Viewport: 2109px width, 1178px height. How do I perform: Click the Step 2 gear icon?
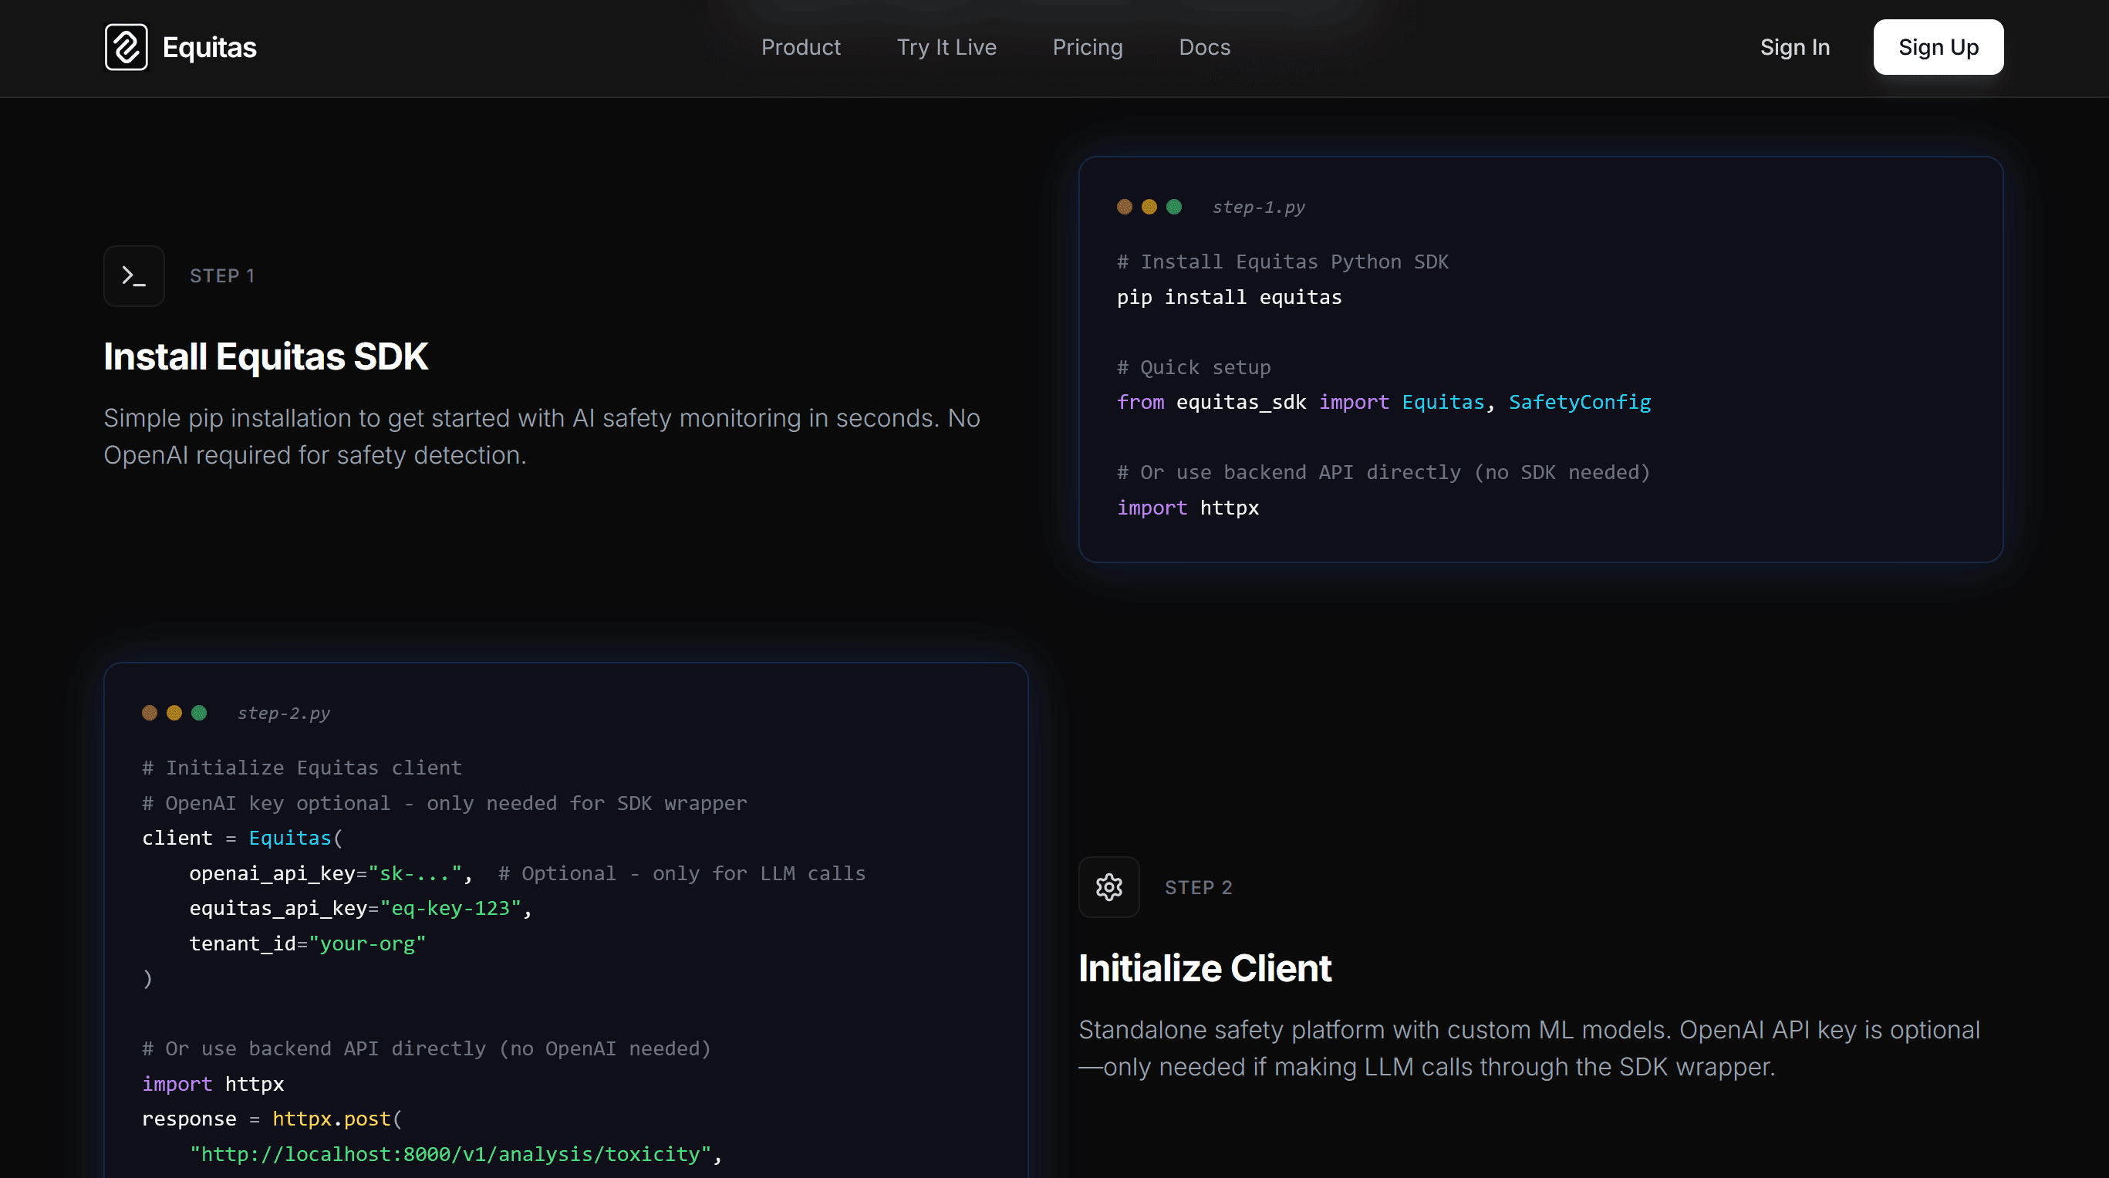pos(1108,887)
